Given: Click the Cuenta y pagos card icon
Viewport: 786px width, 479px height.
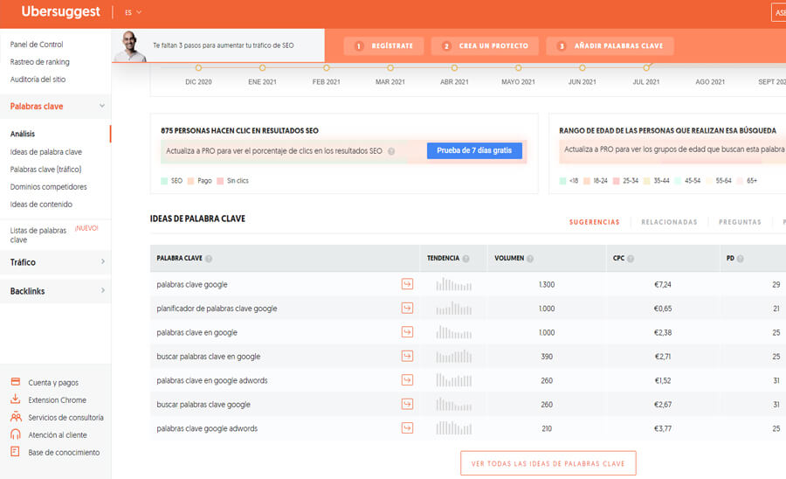Looking at the screenshot, I should [x=16, y=382].
